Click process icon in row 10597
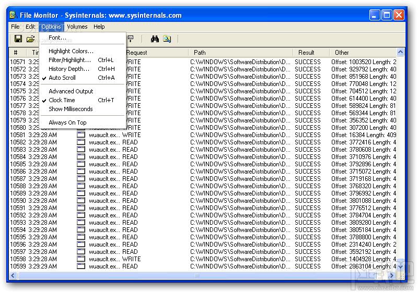 (81, 251)
